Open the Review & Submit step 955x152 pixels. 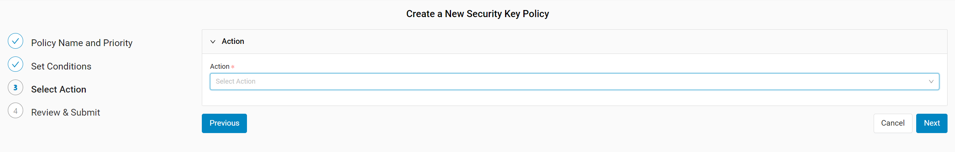tap(66, 113)
